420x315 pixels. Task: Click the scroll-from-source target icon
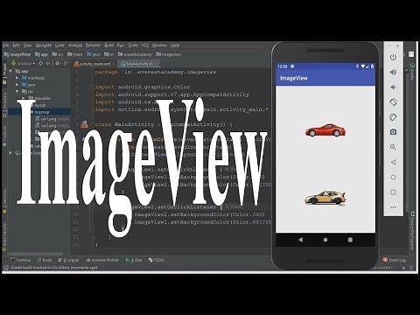pos(40,63)
